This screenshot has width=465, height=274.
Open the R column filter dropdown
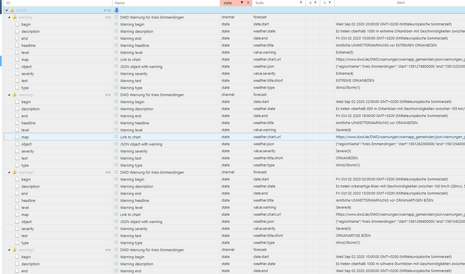coord(315,3)
